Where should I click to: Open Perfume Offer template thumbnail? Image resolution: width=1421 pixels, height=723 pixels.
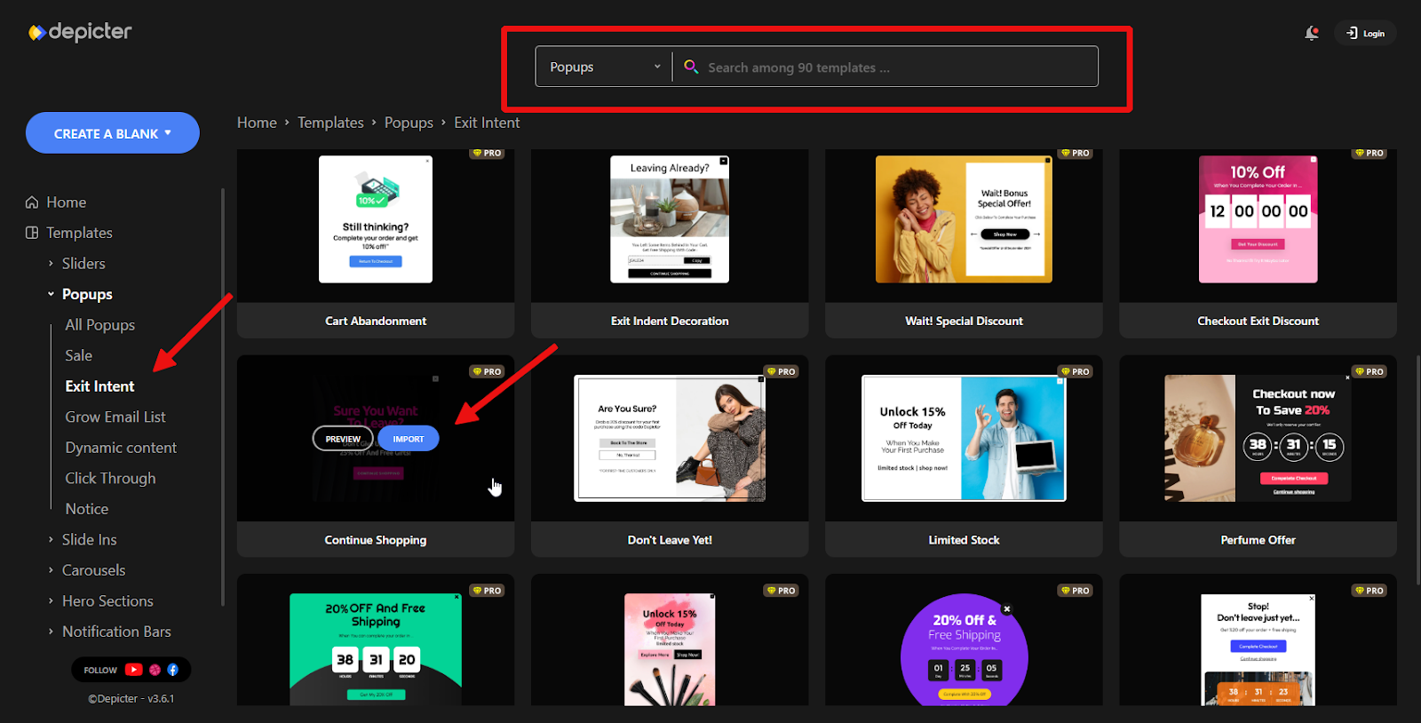(1258, 438)
